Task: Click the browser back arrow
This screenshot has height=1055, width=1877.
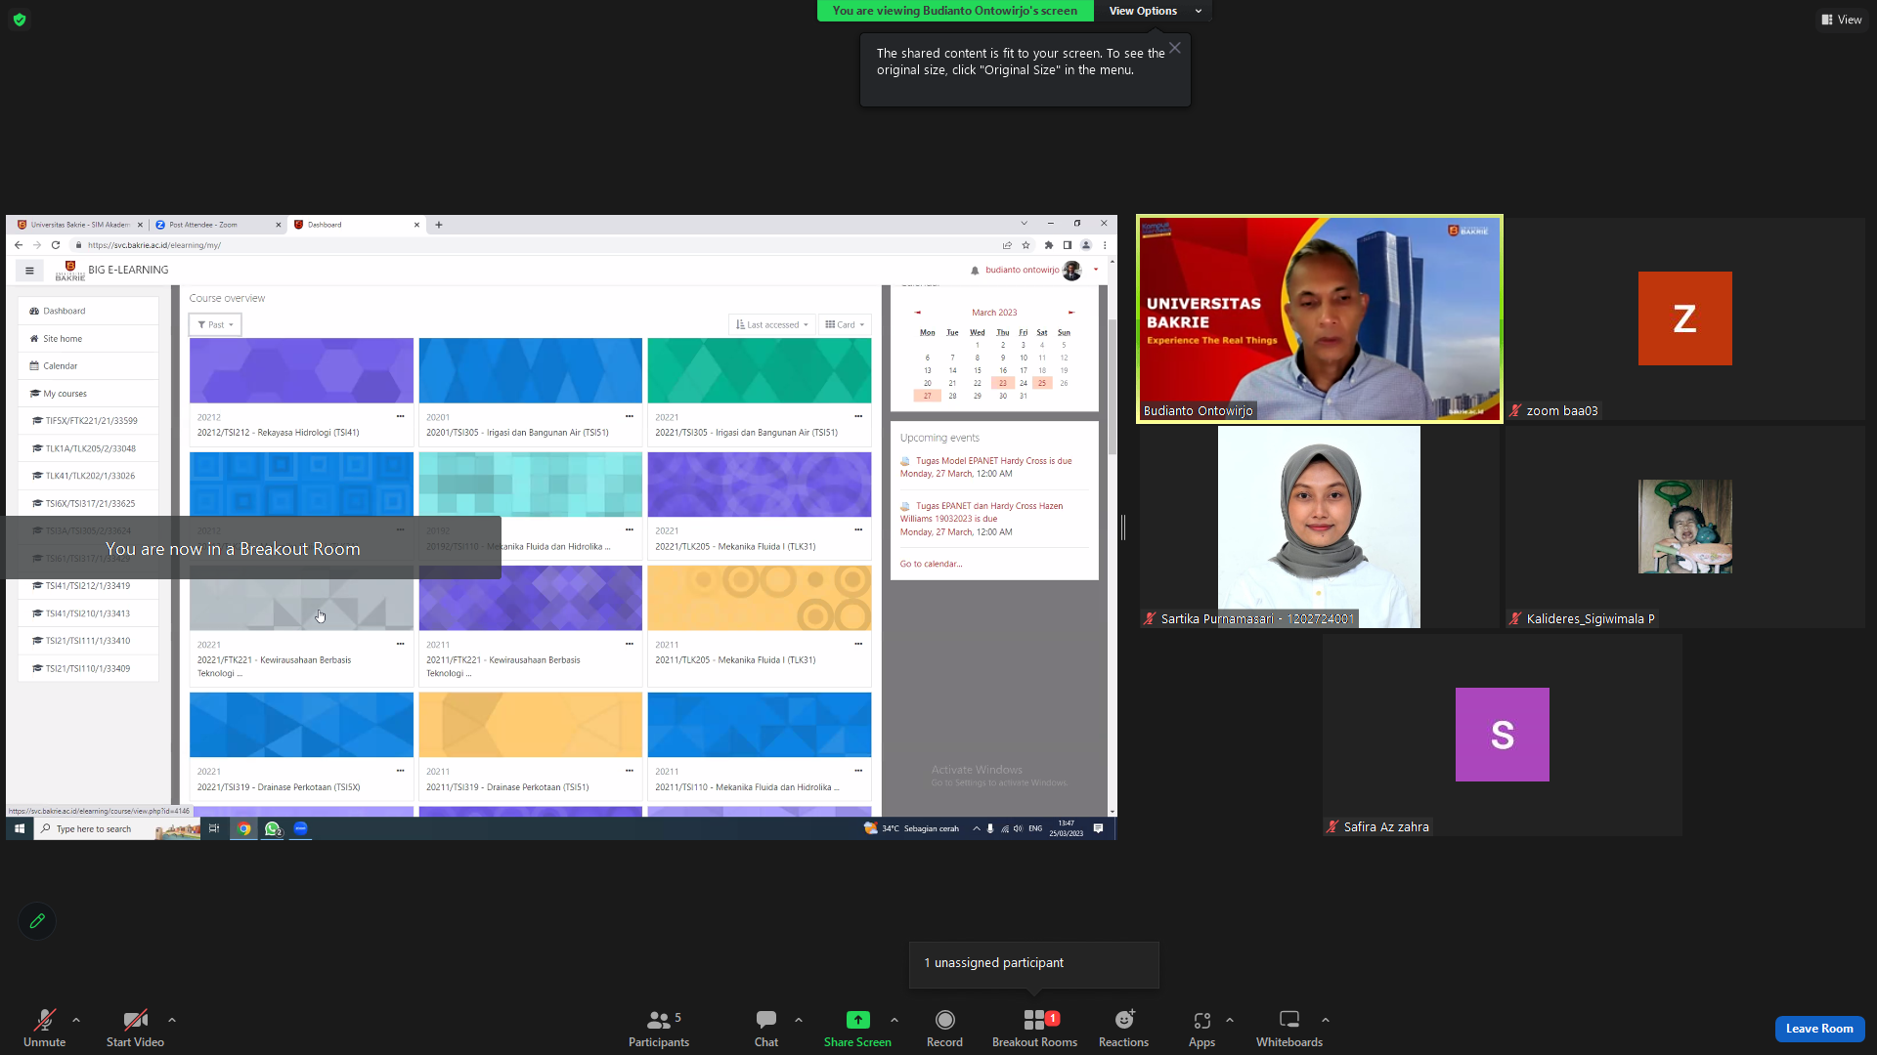Action: [19, 245]
